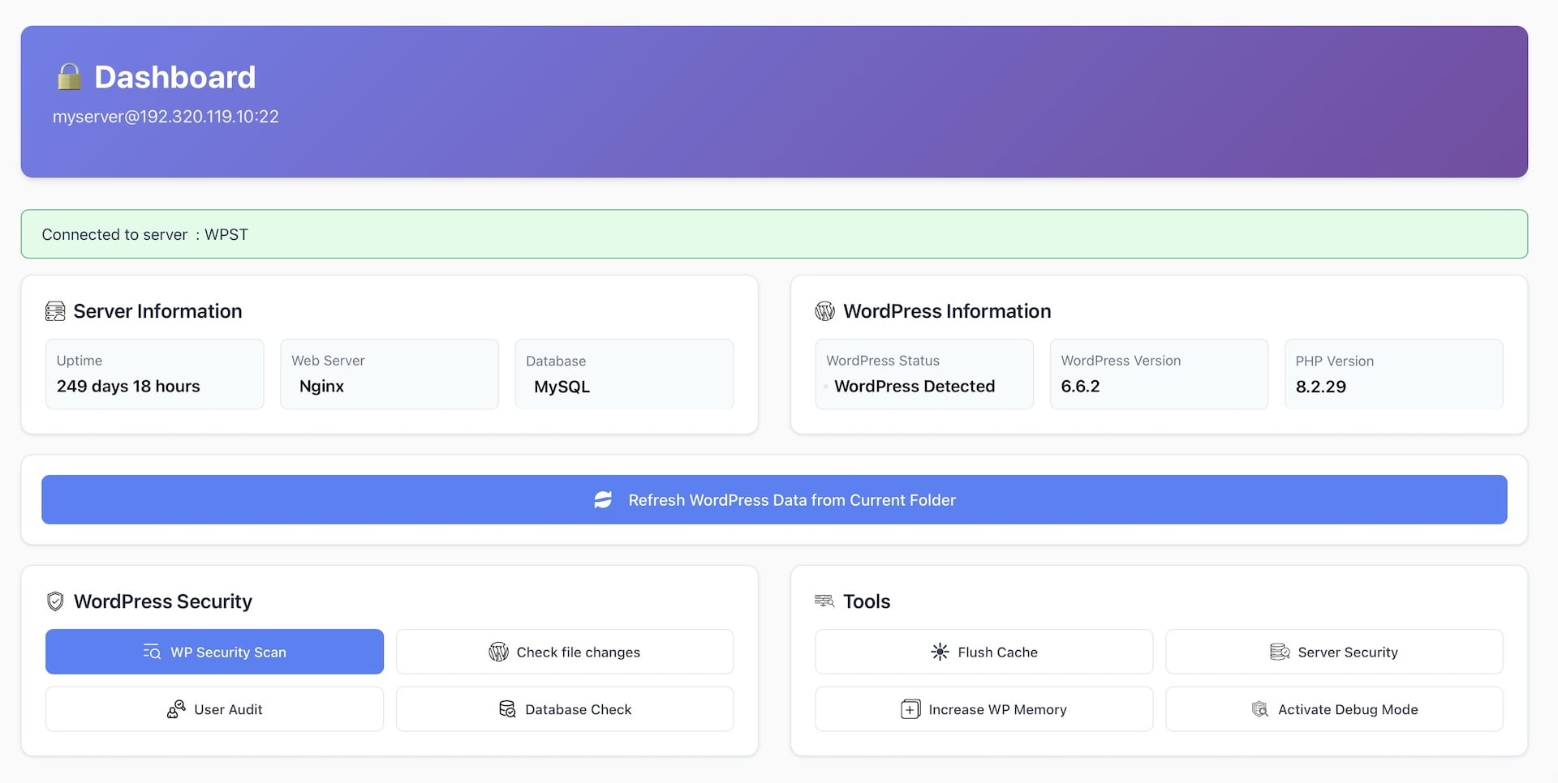Viewport: 1558px width, 783px height.
Task: Refresh WordPress Data from Current Folder
Action: point(774,499)
